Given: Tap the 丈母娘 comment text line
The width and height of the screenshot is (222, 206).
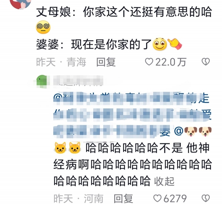Looking at the screenshot, I should [x=124, y=12].
